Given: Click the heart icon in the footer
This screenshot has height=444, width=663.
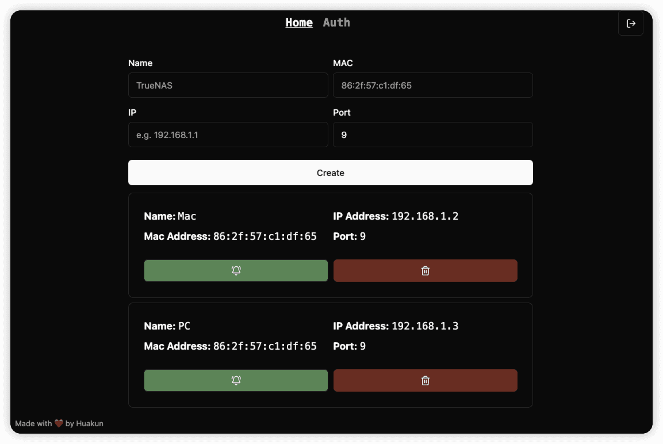Looking at the screenshot, I should tap(59, 423).
